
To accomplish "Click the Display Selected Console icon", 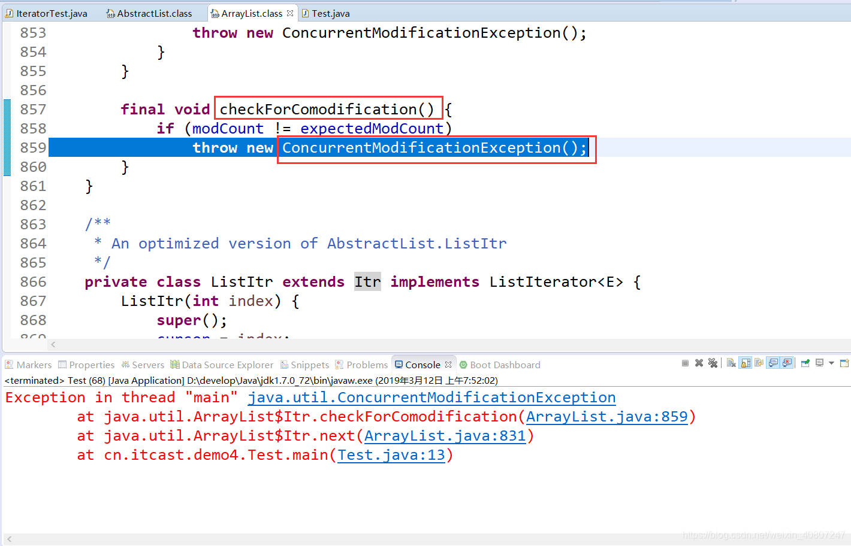I will pos(819,363).
